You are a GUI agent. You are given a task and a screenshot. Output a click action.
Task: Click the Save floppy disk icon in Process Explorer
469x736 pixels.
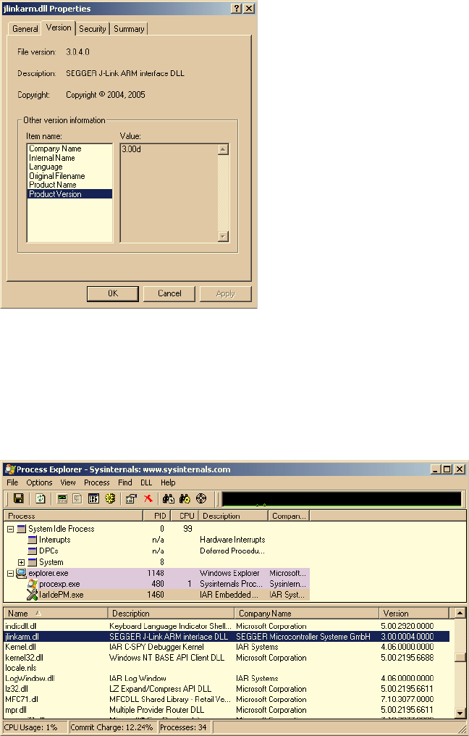click(x=19, y=498)
